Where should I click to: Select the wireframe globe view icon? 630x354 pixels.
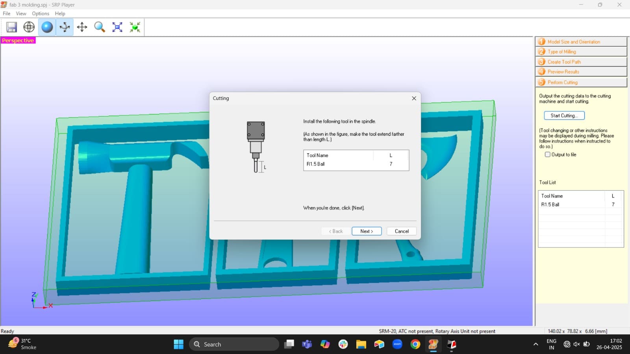[x=29, y=27]
